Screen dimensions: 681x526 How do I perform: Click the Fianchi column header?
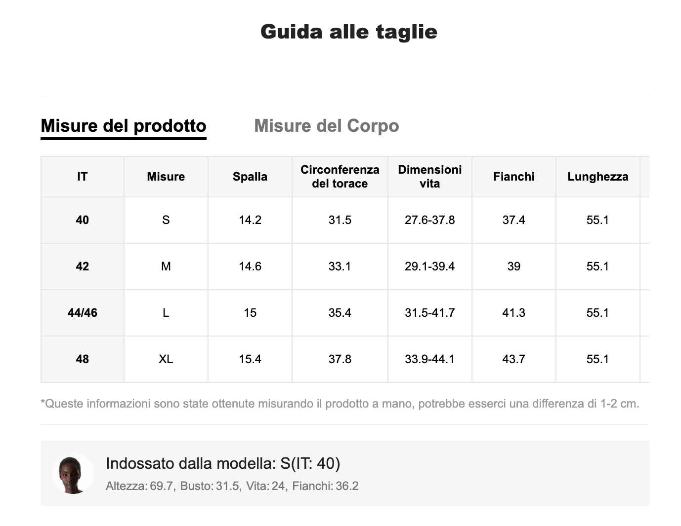coord(514,177)
